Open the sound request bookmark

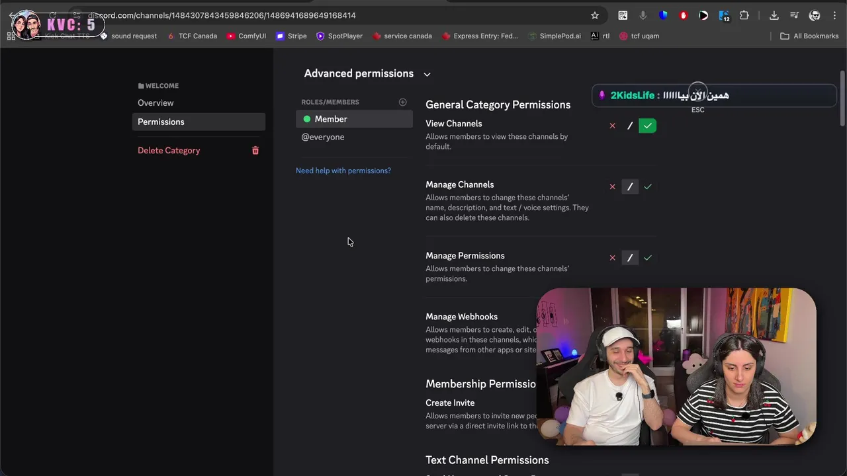[128, 36]
